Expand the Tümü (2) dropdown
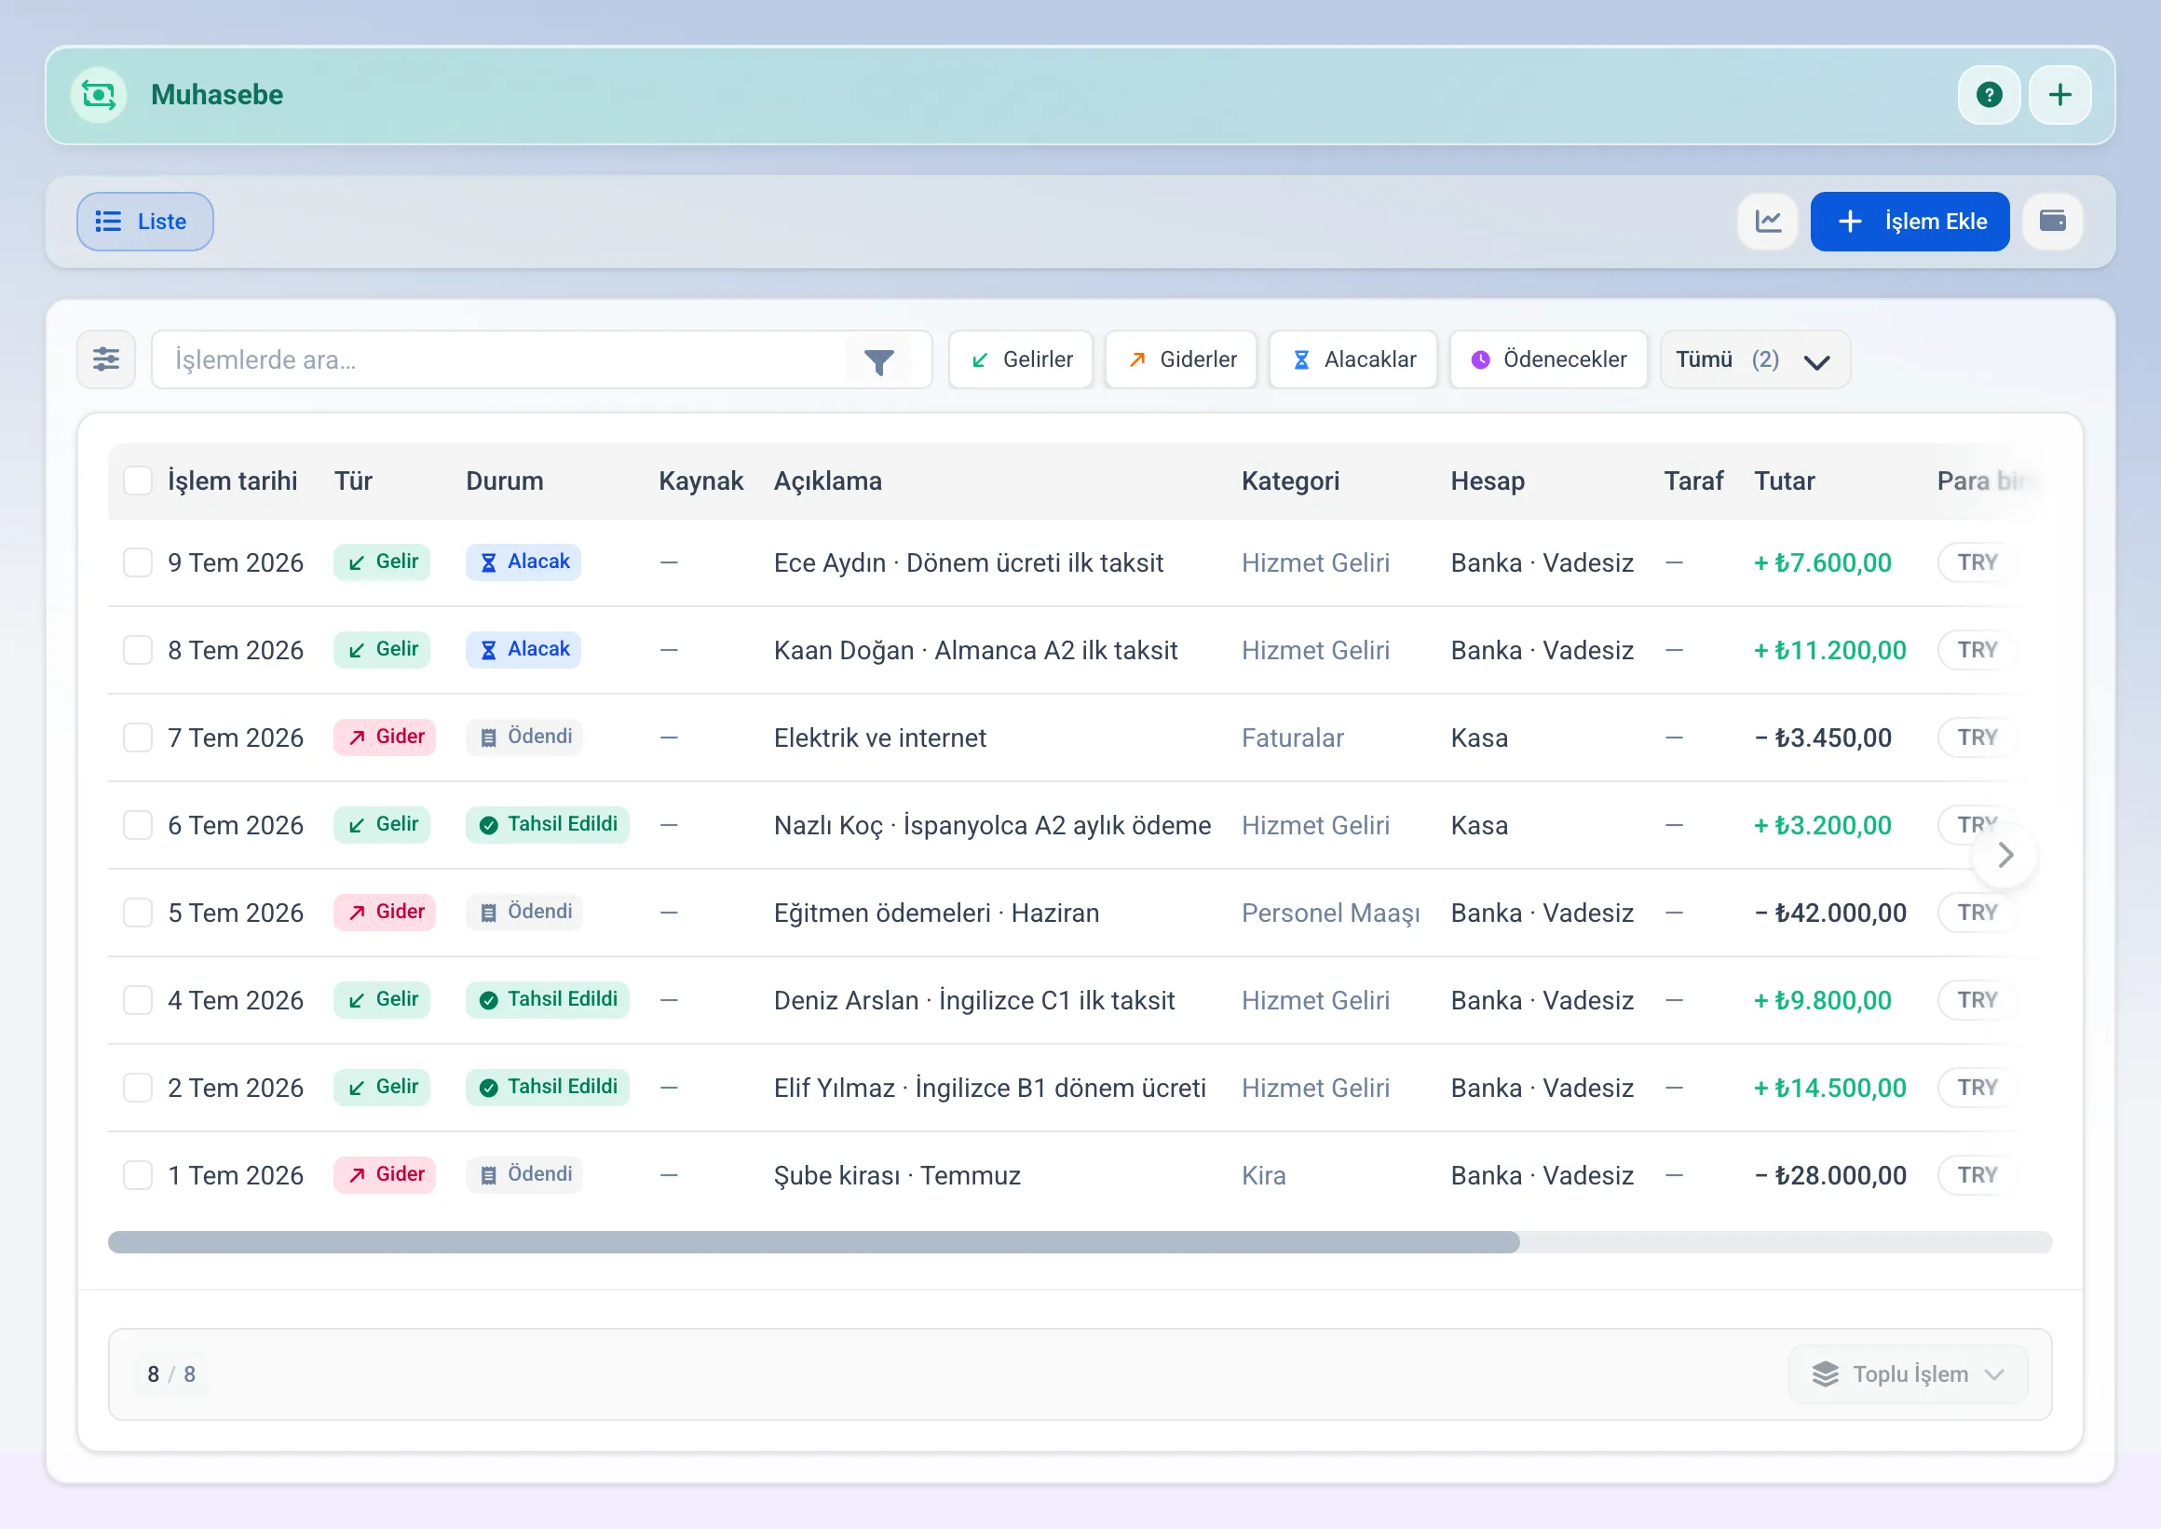The image size is (2161, 1529). click(x=1755, y=359)
